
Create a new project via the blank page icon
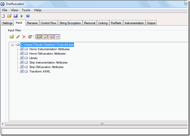coord(3,16)
